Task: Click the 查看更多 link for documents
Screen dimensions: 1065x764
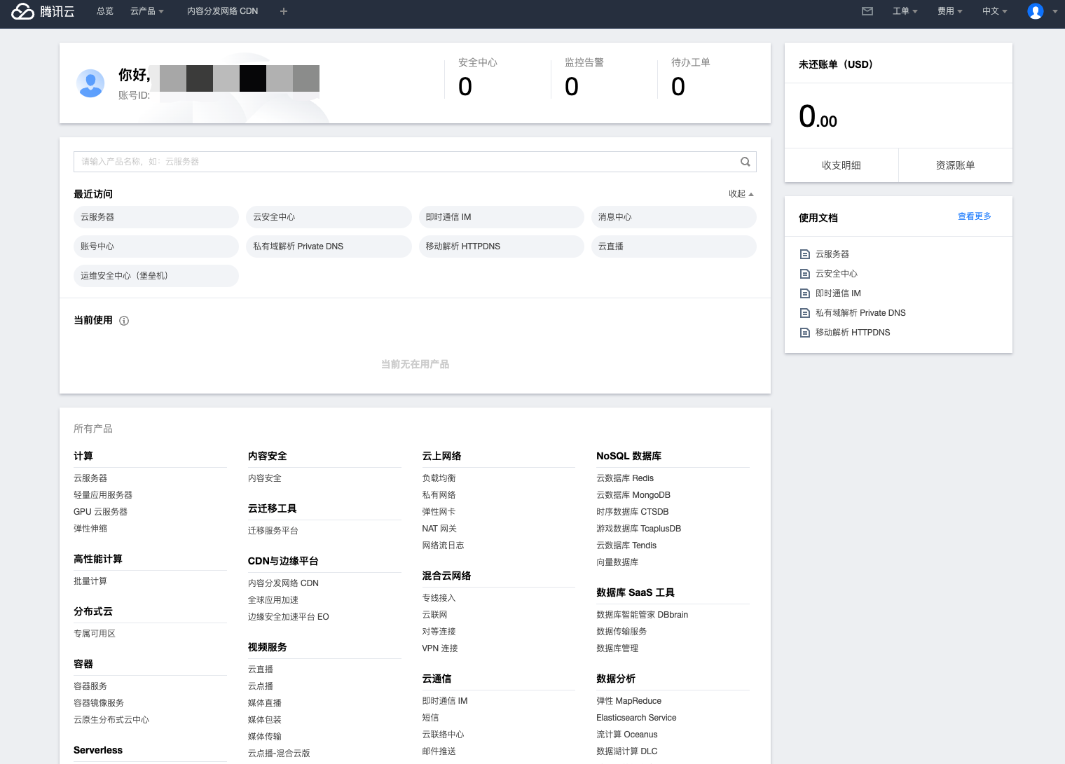Action: (975, 216)
